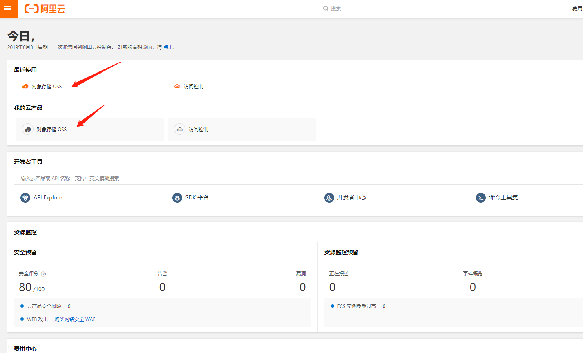Open the orange hamburger navigation menu

click(x=9, y=9)
